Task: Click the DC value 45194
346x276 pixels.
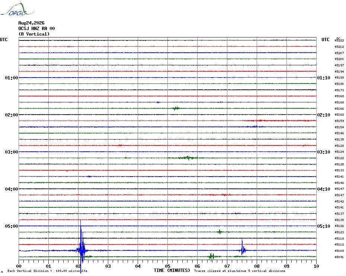Action: click(x=339, y=72)
